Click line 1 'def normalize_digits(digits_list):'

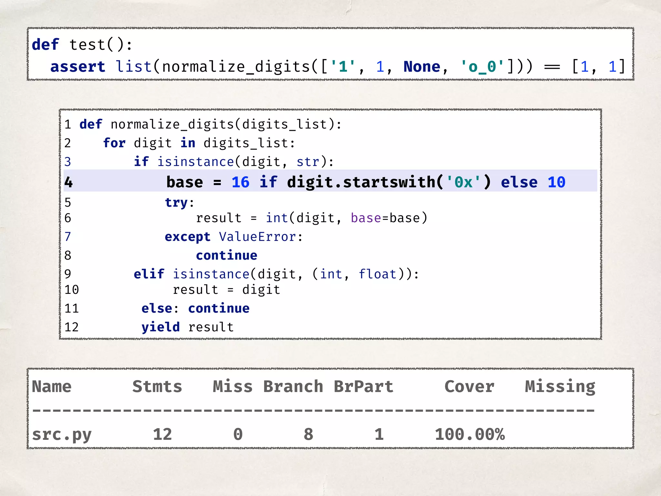pyautogui.click(x=210, y=124)
